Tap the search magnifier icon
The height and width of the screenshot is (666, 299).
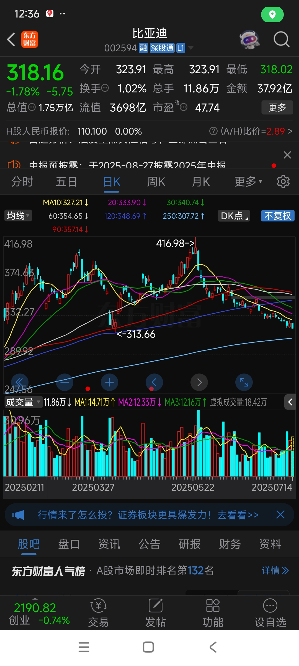click(281, 39)
